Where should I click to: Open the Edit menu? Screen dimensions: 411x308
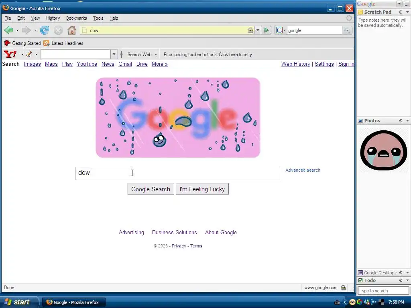[x=21, y=18]
